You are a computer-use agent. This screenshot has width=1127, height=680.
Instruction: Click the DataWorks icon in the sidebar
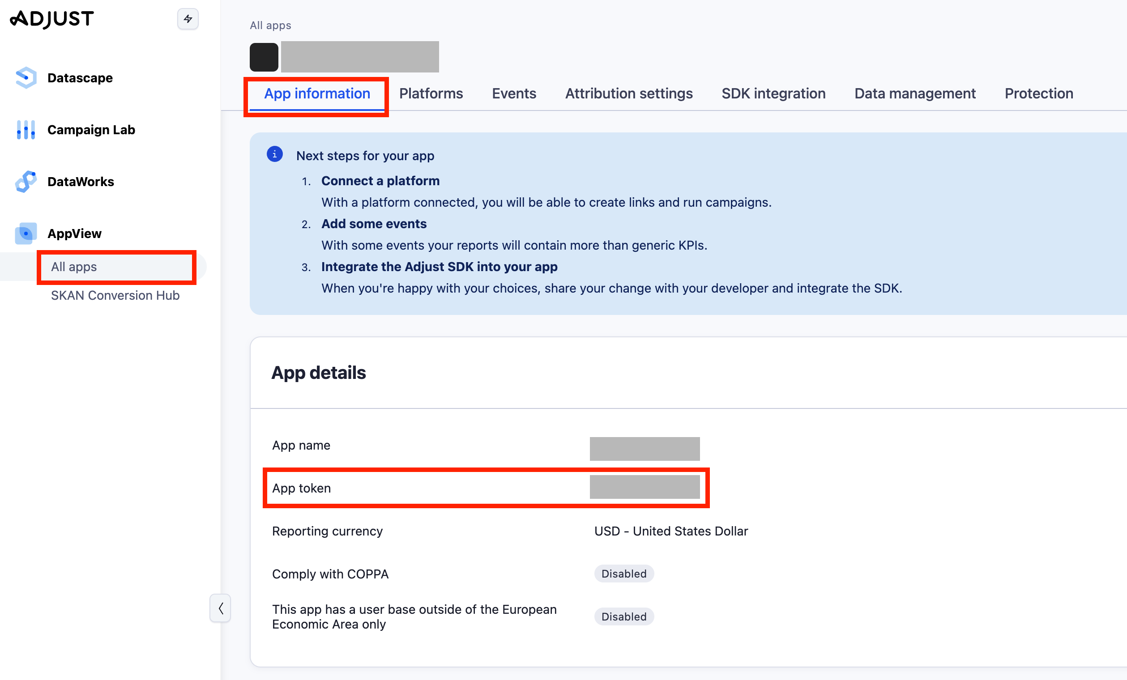pos(26,182)
